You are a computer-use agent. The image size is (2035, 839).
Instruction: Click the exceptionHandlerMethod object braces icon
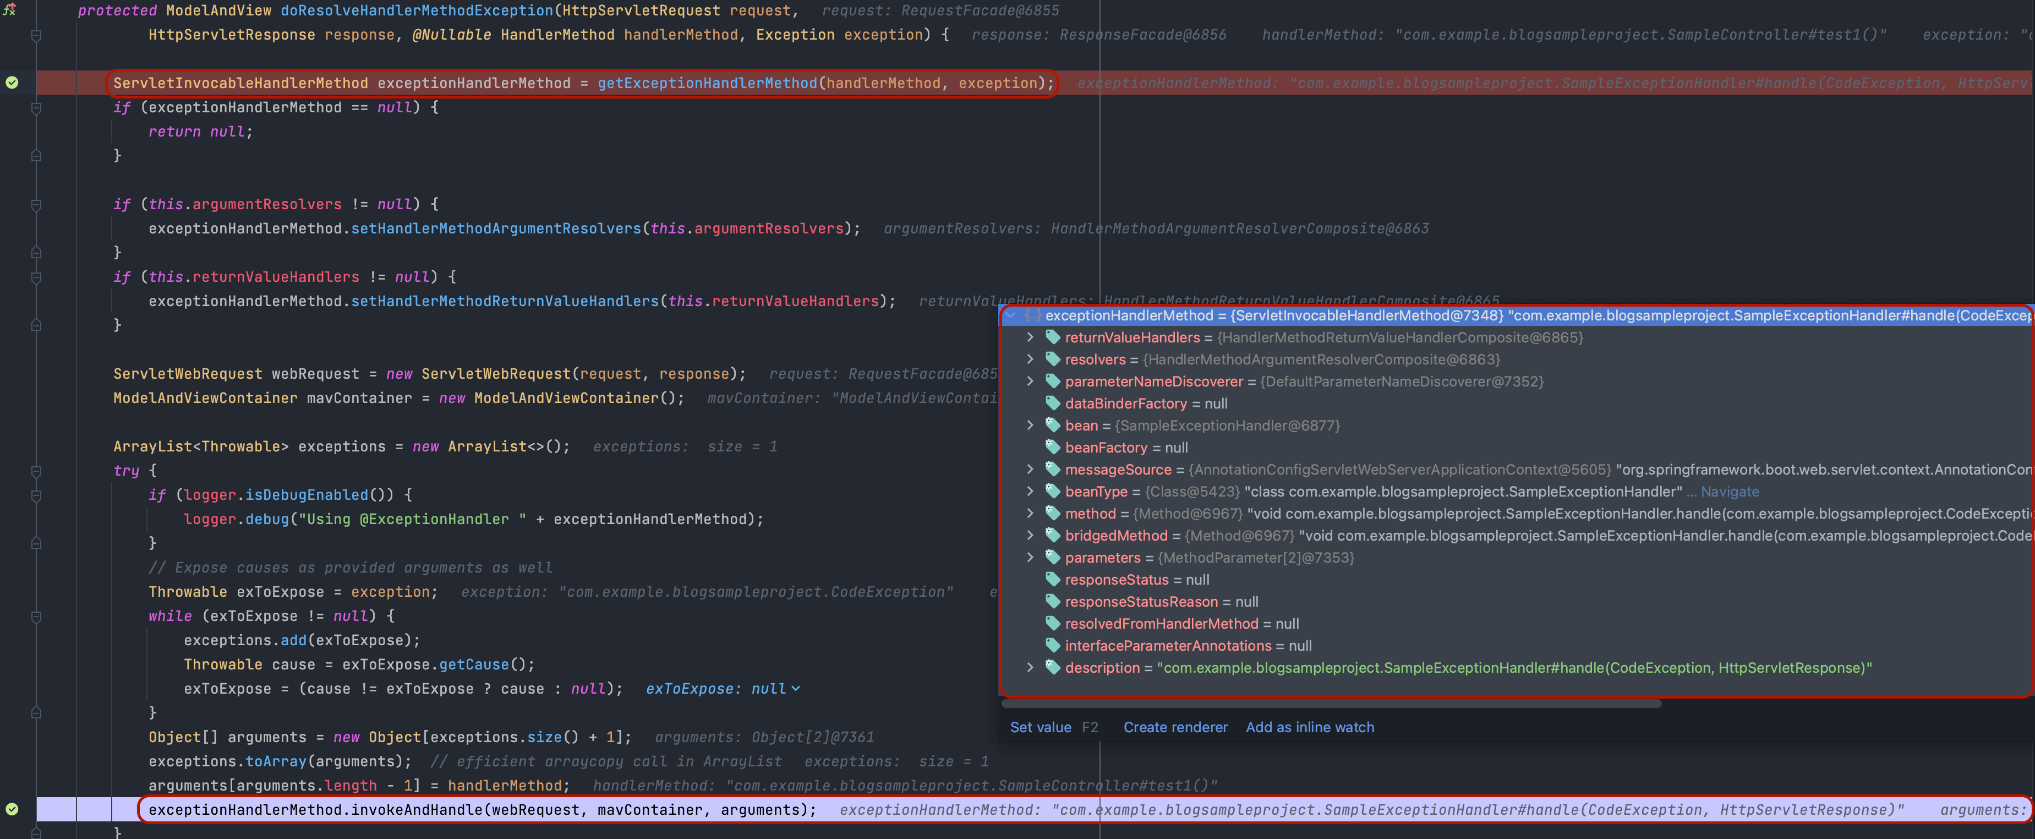click(1032, 316)
